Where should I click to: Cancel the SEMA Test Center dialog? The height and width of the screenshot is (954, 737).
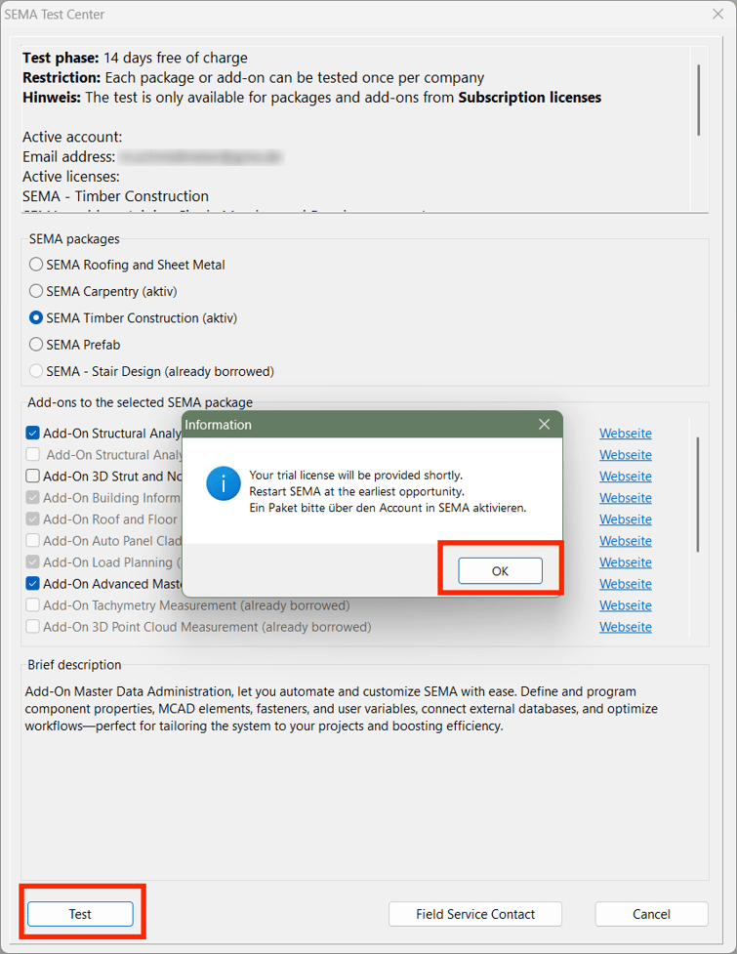(x=651, y=914)
